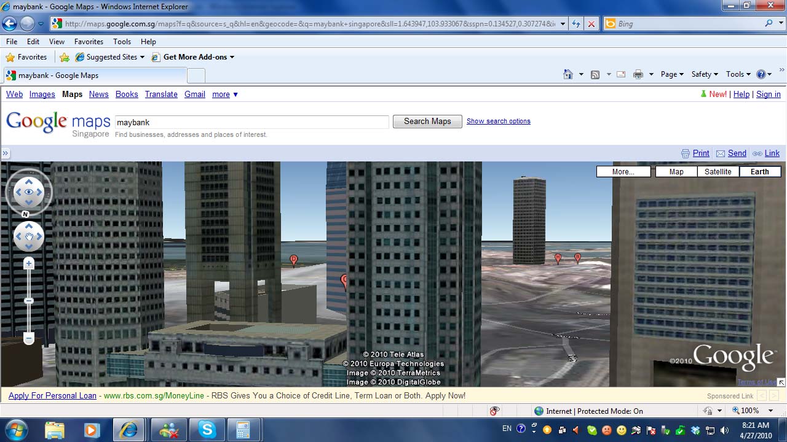Open the Link to this map

772,153
